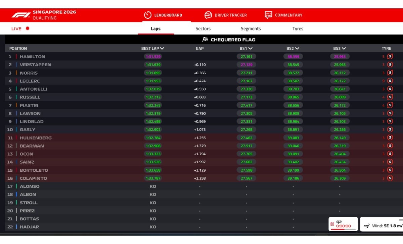403x244 pixels.
Task: Select the Hamilton driver row name
Action: (33, 57)
